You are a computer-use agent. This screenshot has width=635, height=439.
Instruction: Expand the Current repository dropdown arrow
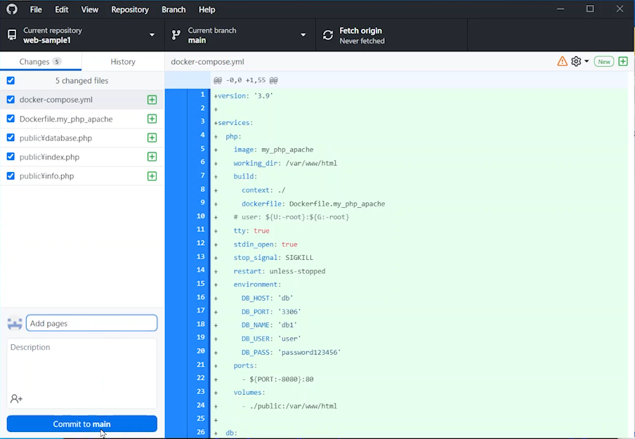pos(152,35)
